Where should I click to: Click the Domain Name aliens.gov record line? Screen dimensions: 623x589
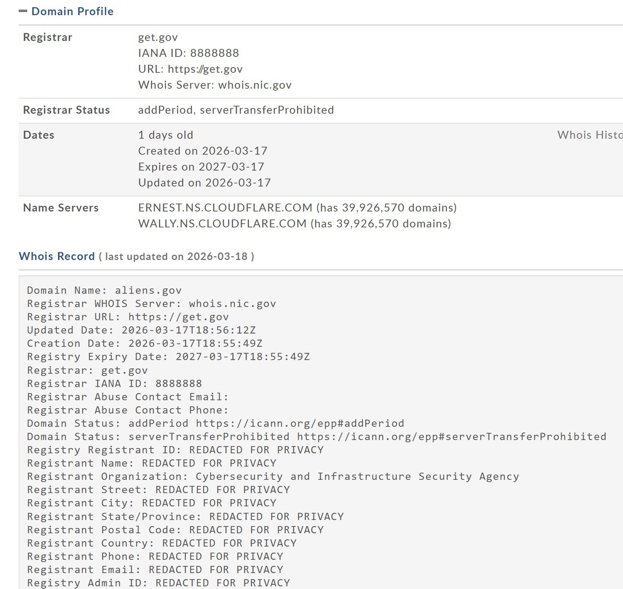(104, 290)
